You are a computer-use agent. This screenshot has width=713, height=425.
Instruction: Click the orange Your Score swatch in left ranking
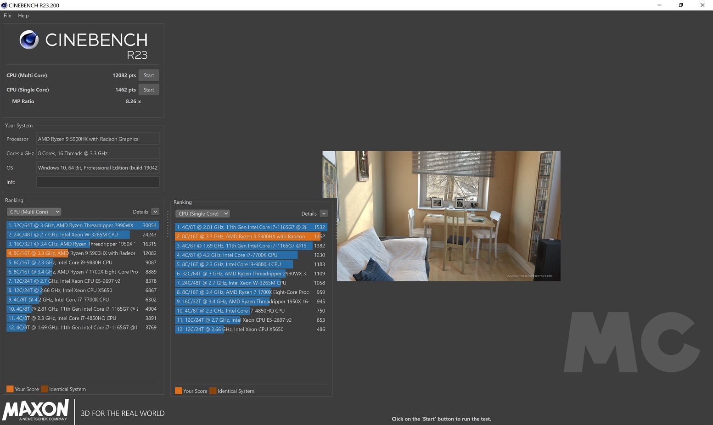[10, 389]
